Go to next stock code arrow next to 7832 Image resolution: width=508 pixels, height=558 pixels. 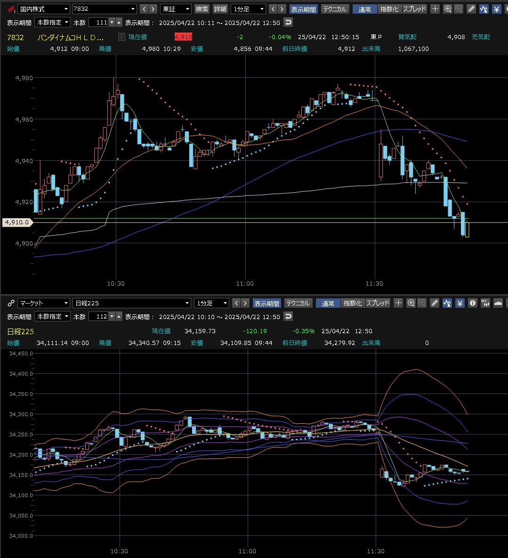pos(153,9)
